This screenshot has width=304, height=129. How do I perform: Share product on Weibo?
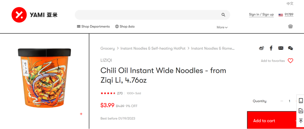tap(261, 48)
